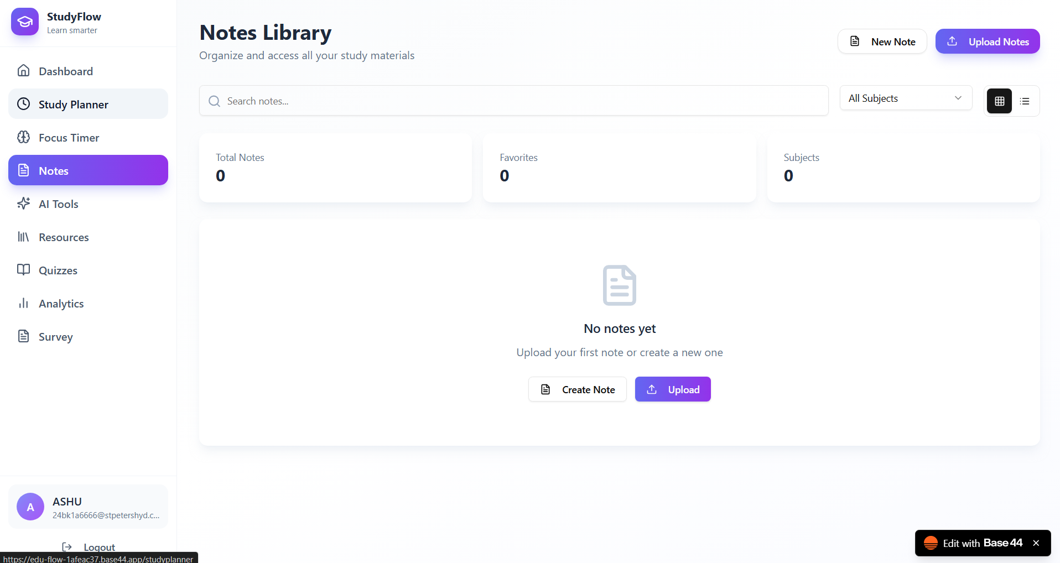Open the Focus Timer section

point(88,137)
